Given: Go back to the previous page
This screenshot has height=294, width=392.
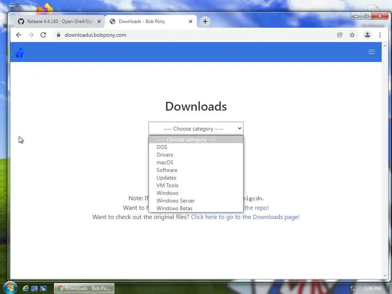Looking at the screenshot, I should coord(19,35).
